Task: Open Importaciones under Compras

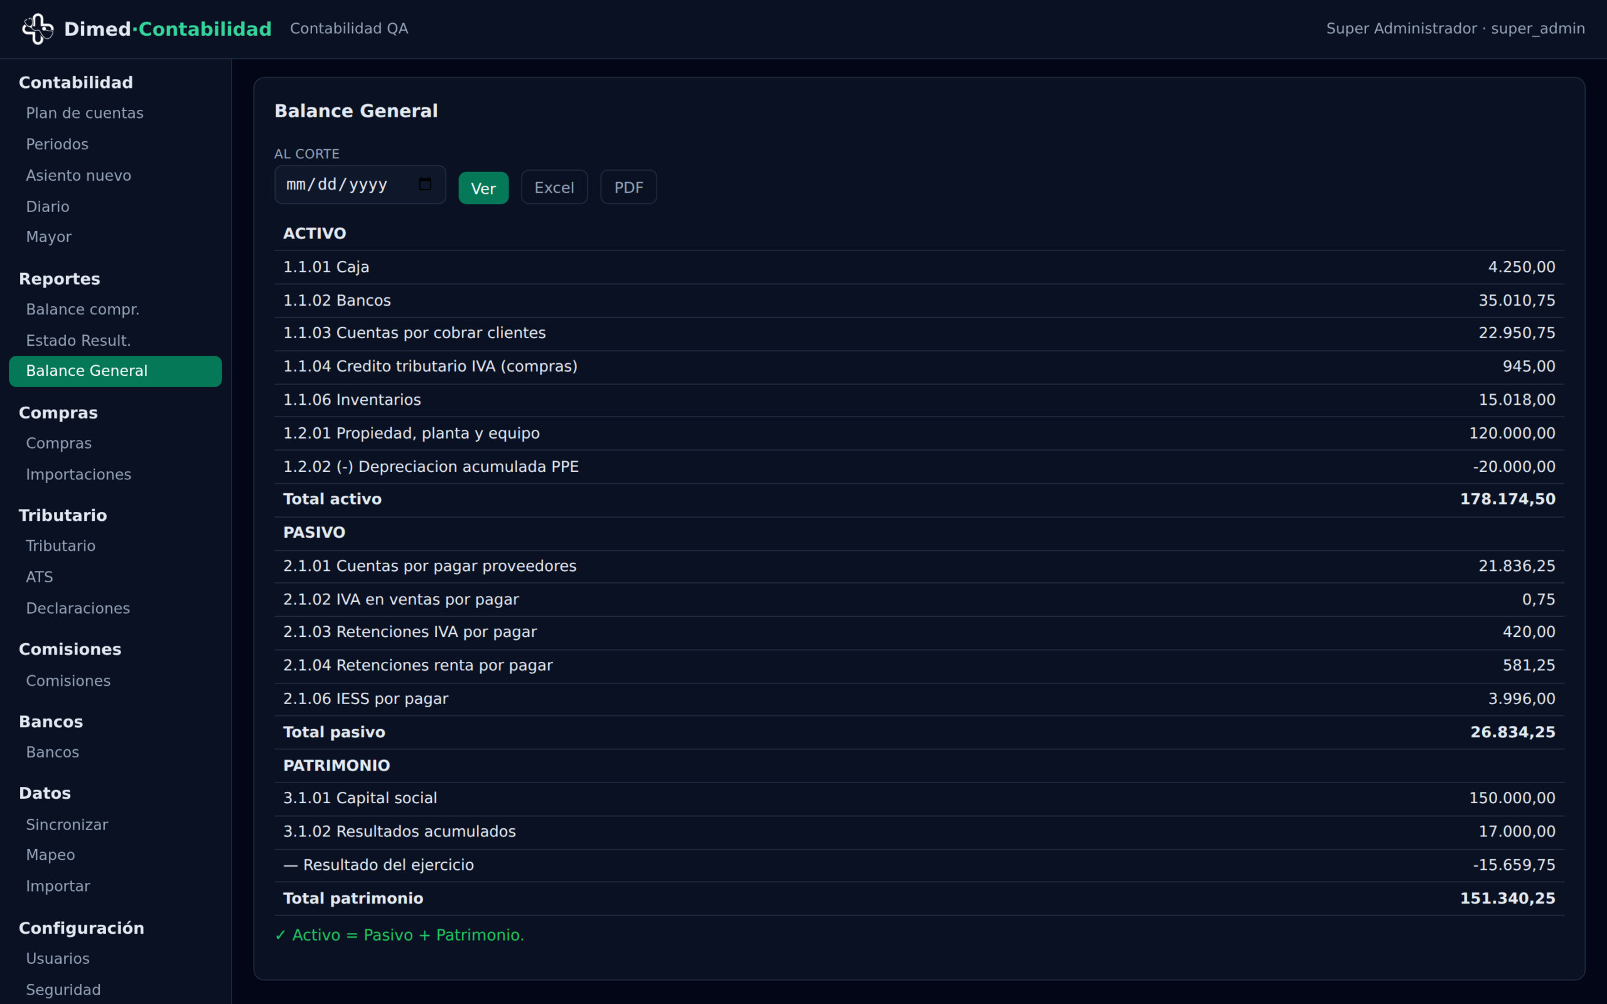Action: [78, 475]
